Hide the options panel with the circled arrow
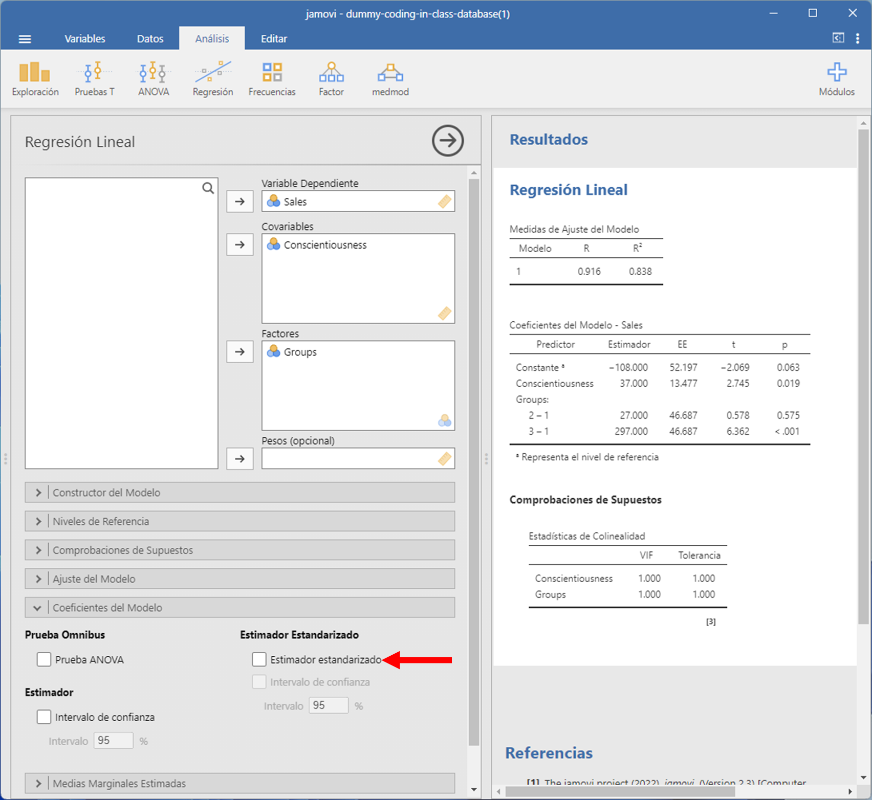Viewport: 872px width, 800px height. pos(447,141)
